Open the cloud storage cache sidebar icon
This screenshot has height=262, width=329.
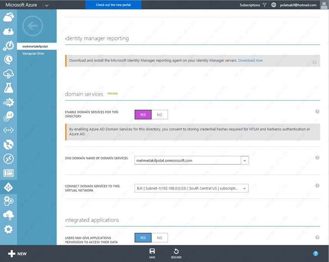click(8, 216)
